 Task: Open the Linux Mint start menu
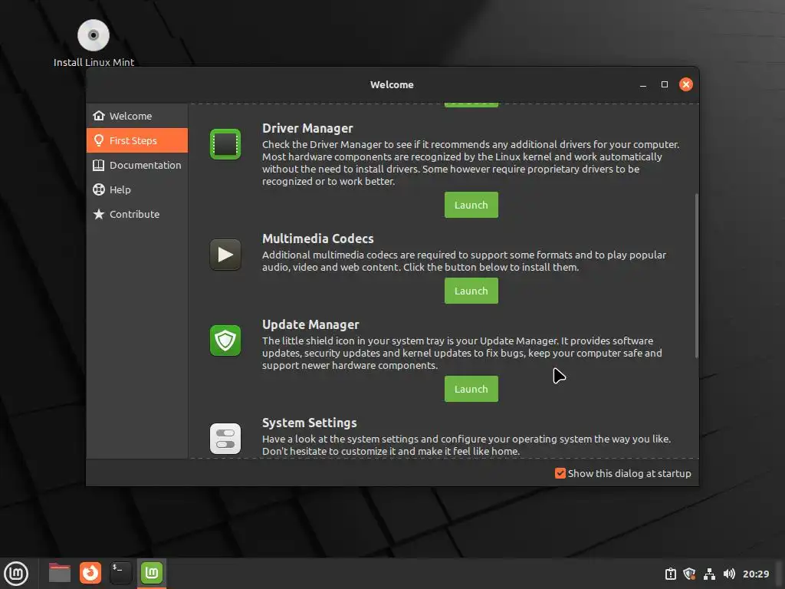[17, 573]
